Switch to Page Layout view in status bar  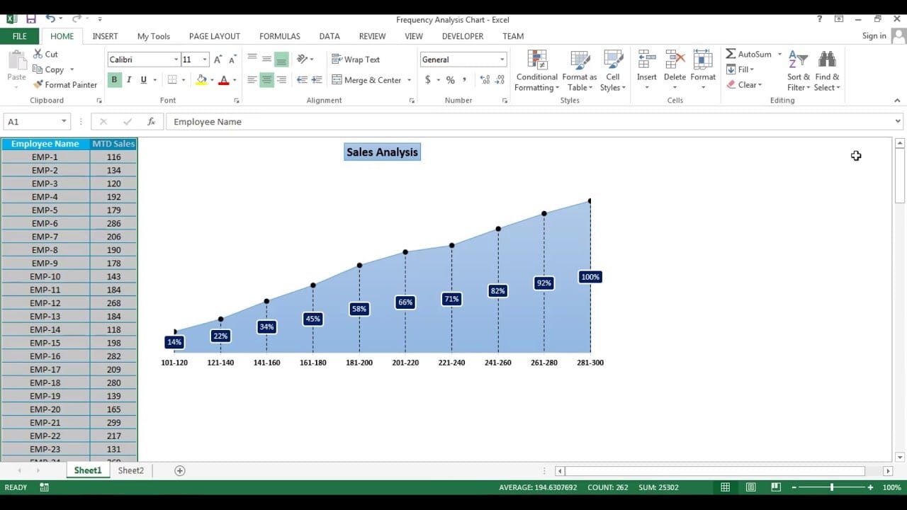[x=750, y=487]
